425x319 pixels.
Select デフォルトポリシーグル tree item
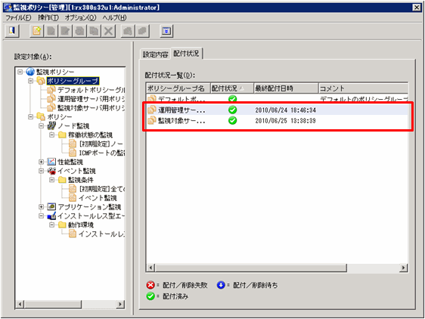pos(91,90)
